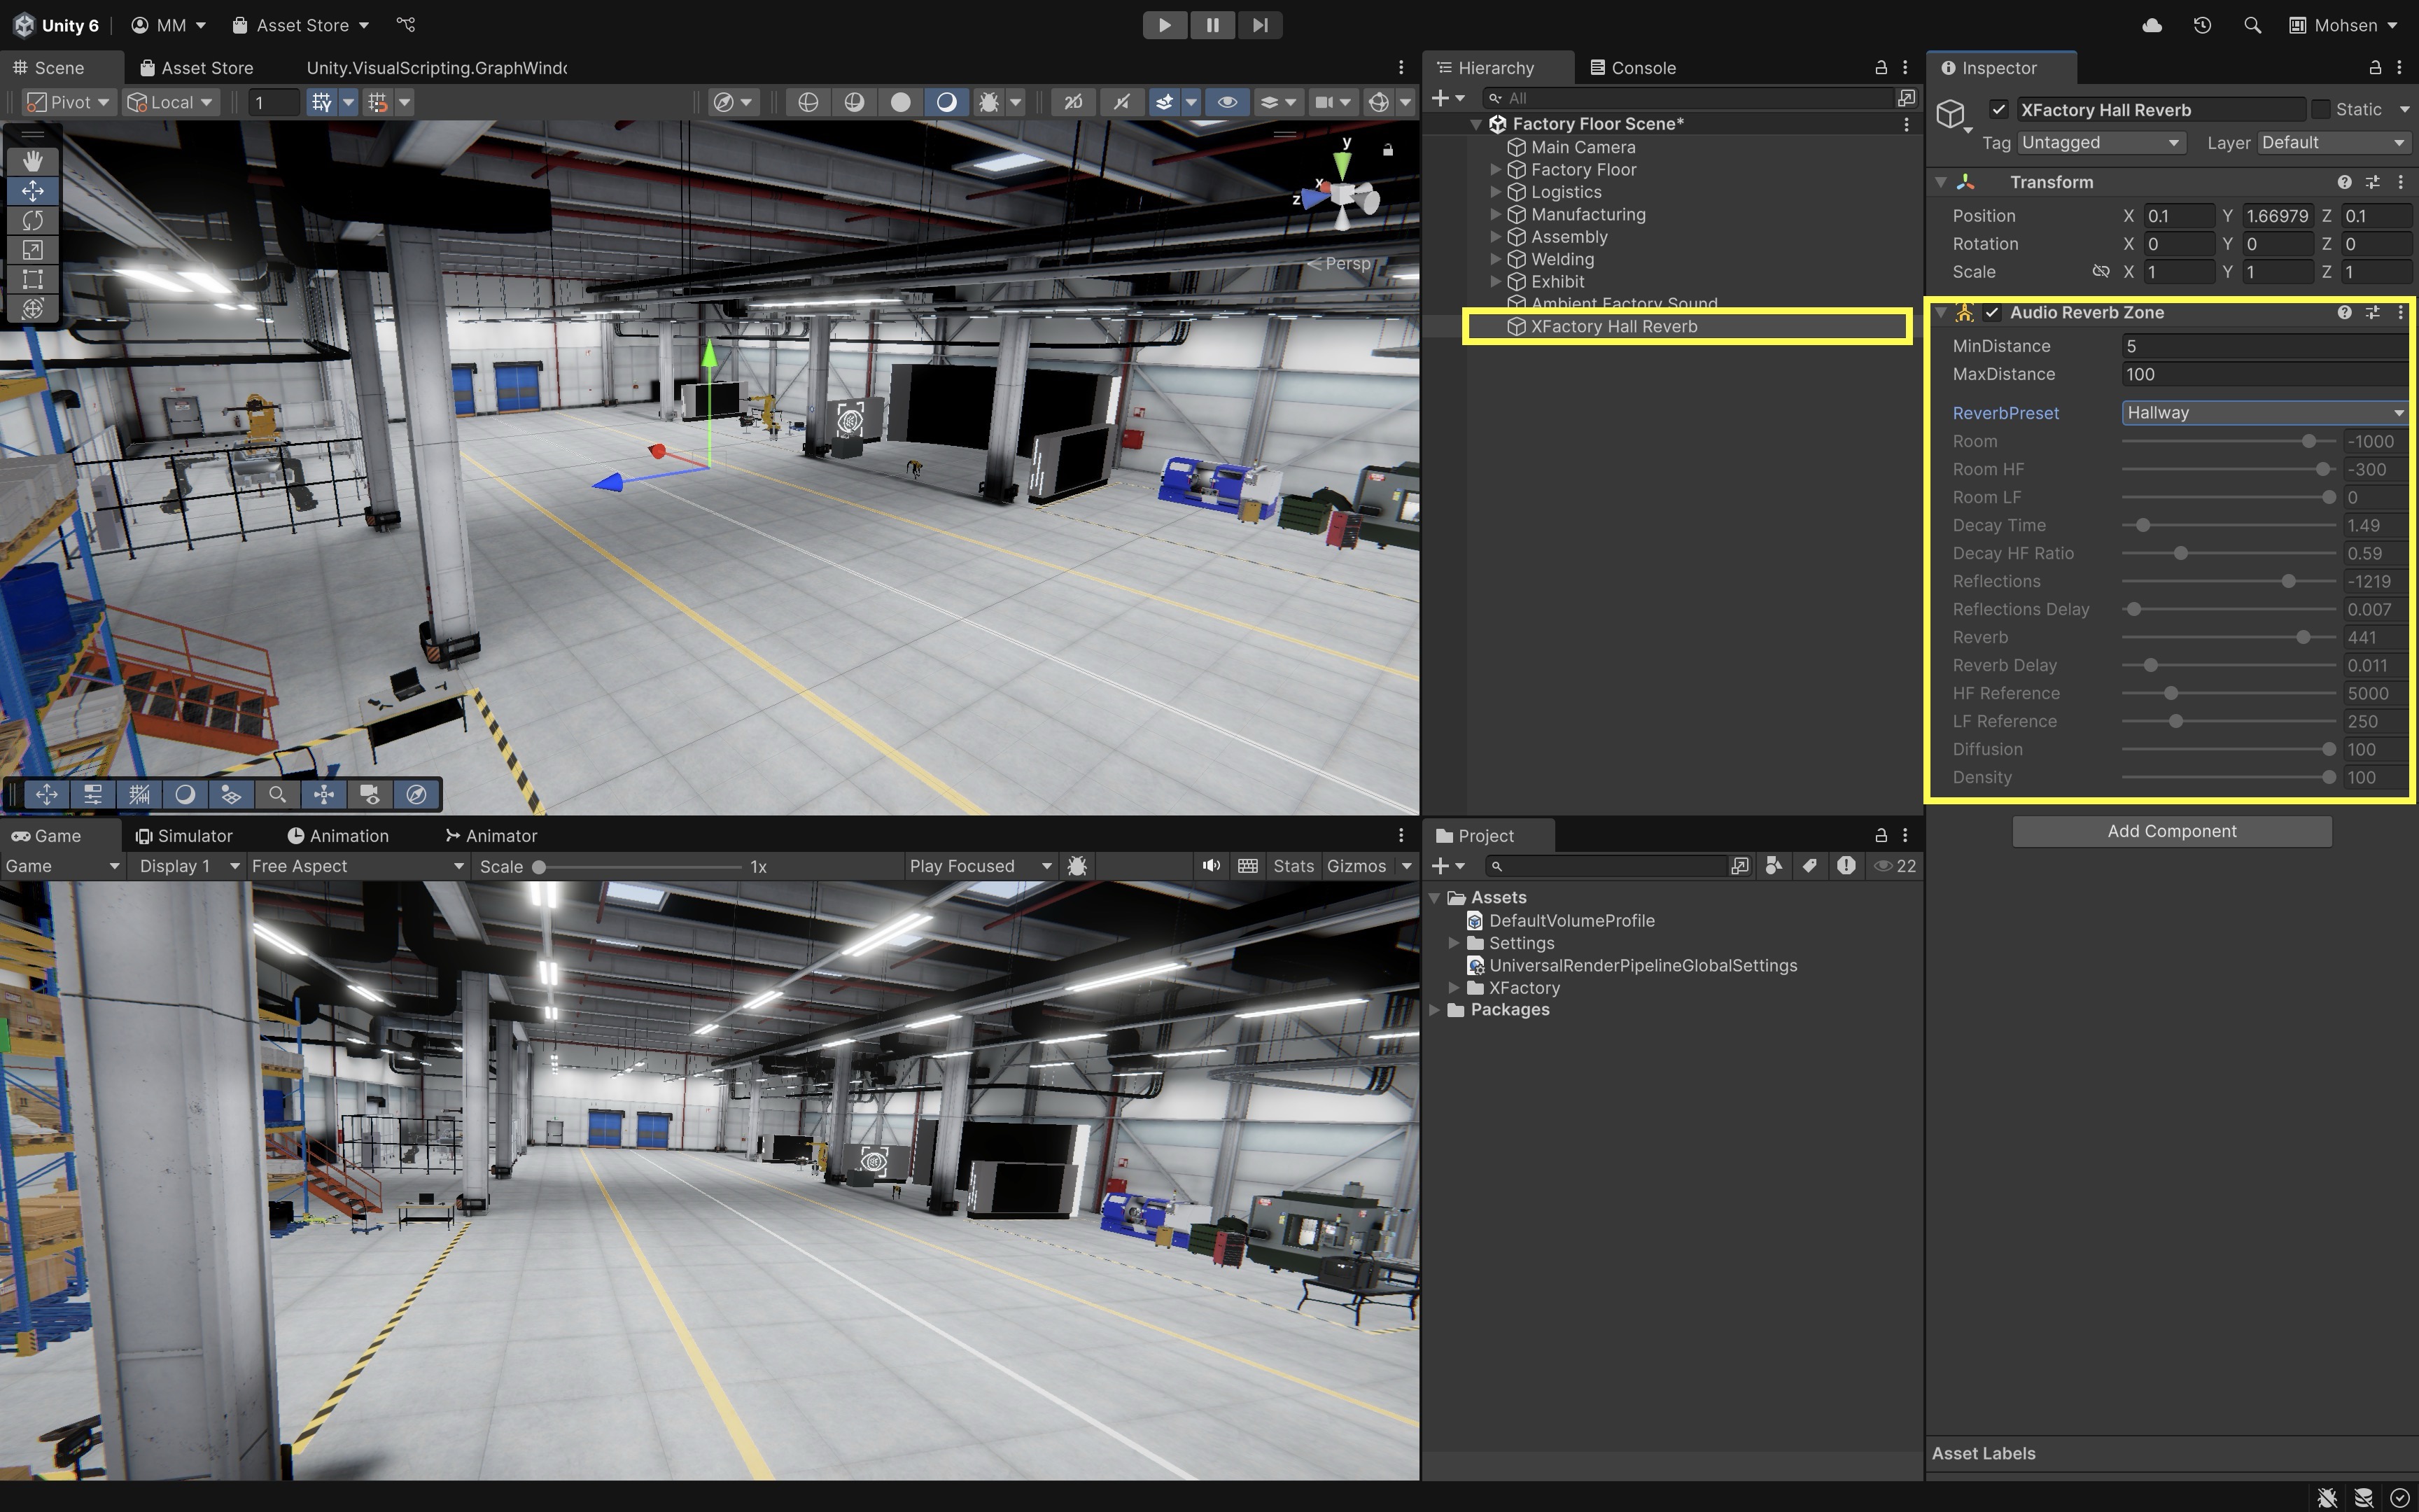
Task: Open Unity cloud services icon
Action: coord(2152,25)
